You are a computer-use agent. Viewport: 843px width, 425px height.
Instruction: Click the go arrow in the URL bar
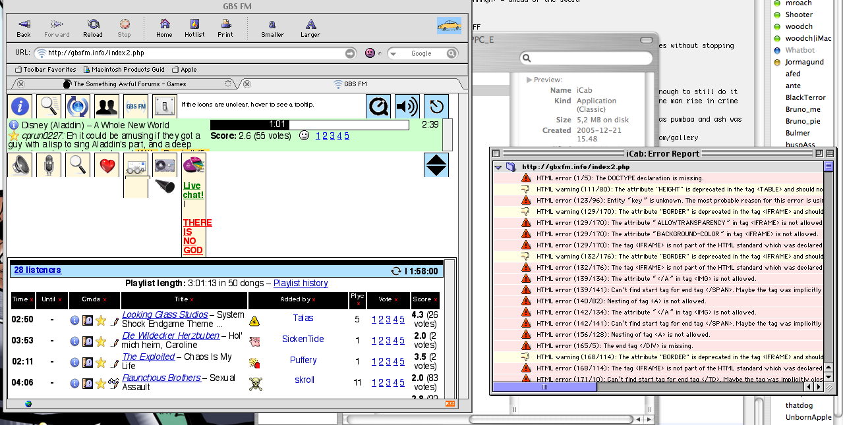point(349,53)
